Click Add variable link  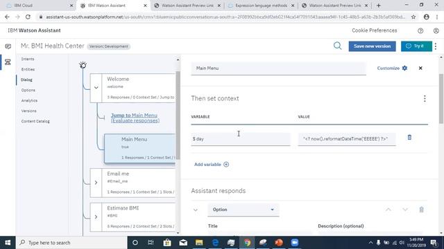pyautogui.click(x=207, y=165)
